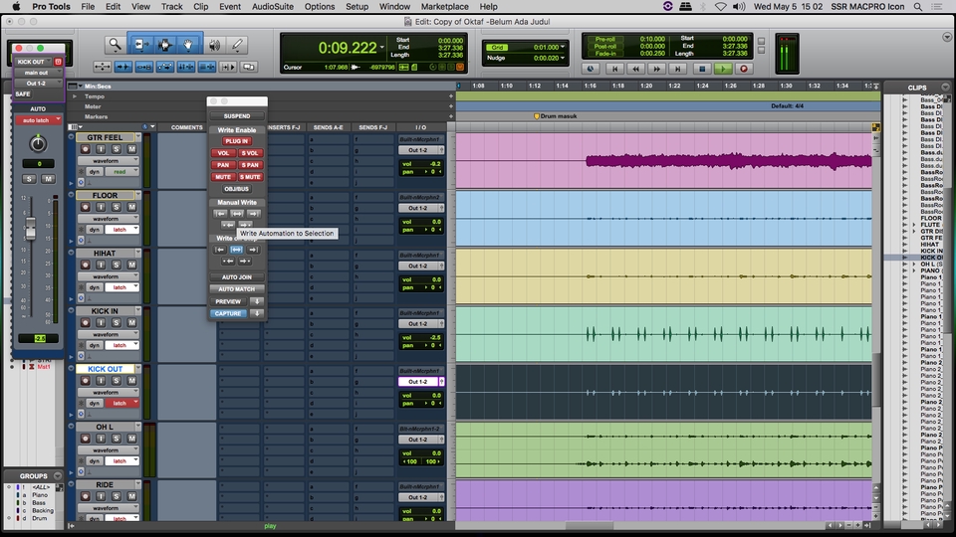Toggle Insertion Follows Playback button

[227, 67]
